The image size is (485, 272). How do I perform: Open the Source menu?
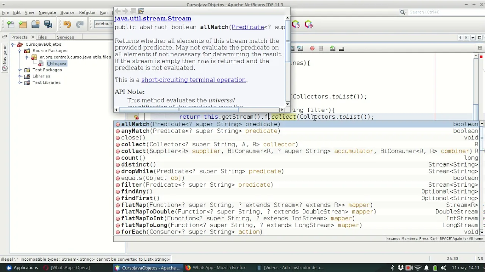point(67,12)
